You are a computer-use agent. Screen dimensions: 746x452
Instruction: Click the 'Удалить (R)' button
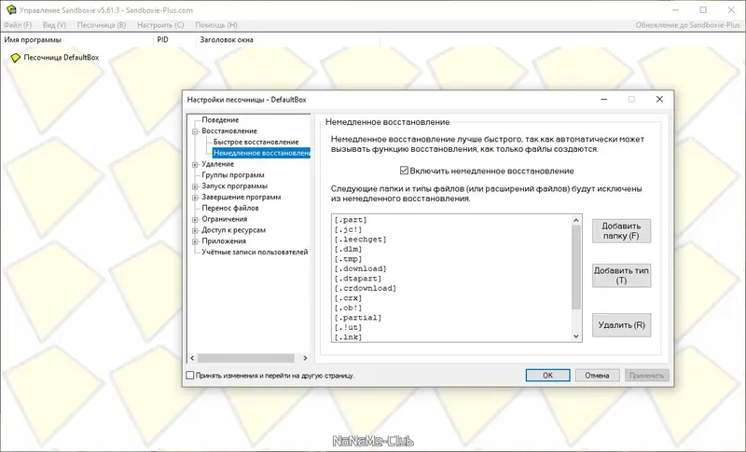pos(621,325)
